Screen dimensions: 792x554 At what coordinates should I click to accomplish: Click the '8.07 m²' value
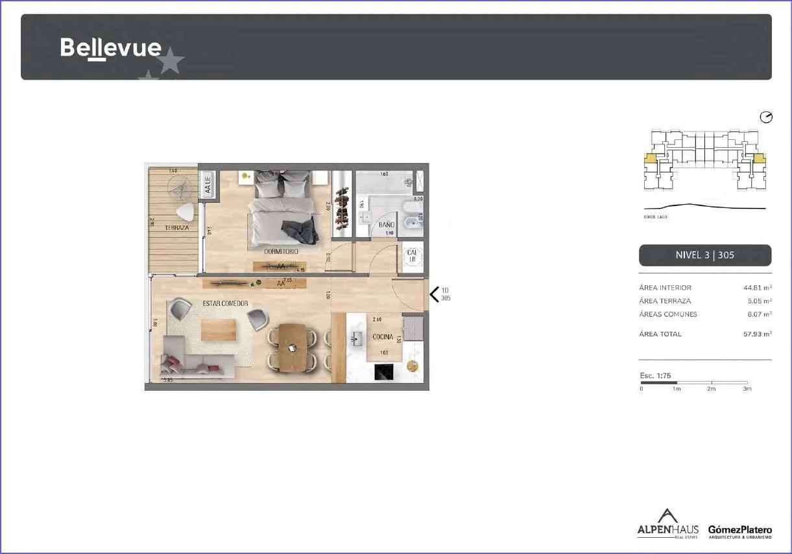click(760, 314)
